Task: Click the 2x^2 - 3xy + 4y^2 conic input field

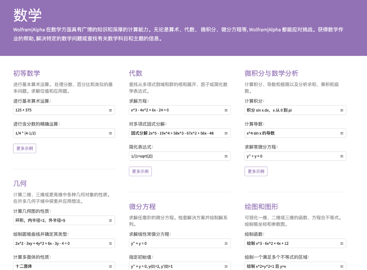Action: pos(60,243)
